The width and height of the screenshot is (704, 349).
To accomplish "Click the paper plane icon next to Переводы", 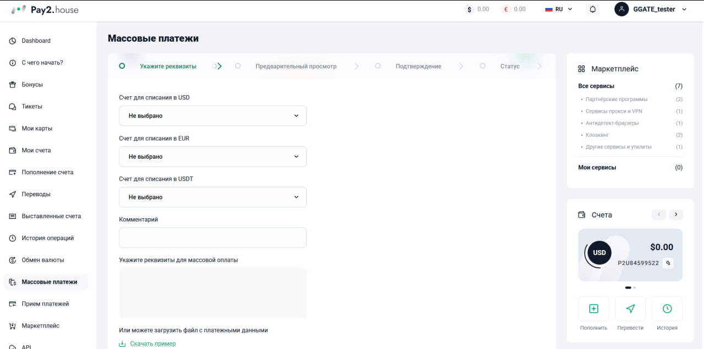I will 13,195.
